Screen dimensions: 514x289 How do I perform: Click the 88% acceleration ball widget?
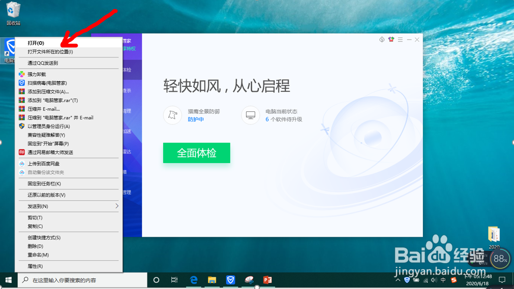(x=500, y=259)
